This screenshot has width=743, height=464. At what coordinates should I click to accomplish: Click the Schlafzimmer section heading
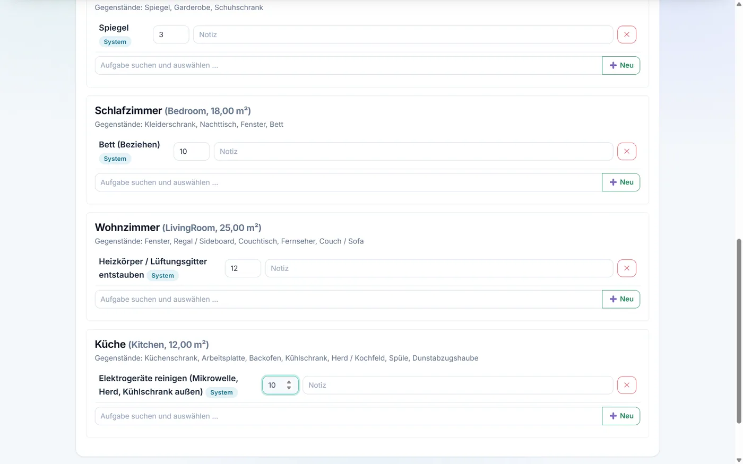click(173, 111)
